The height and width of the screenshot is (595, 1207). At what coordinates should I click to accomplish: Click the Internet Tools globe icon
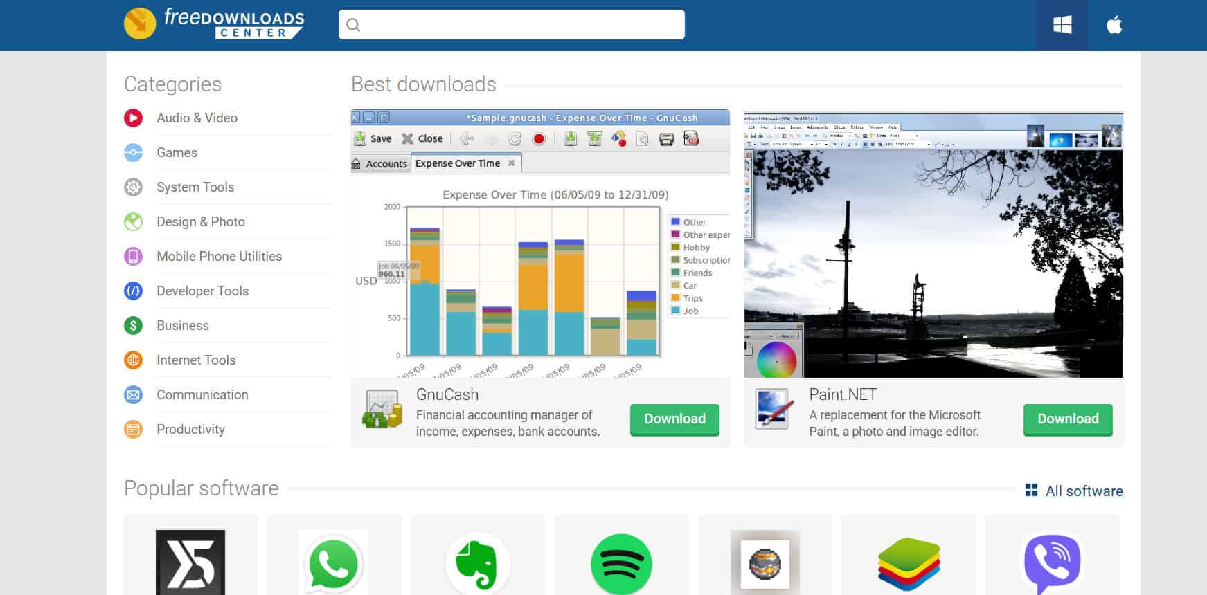tap(133, 360)
